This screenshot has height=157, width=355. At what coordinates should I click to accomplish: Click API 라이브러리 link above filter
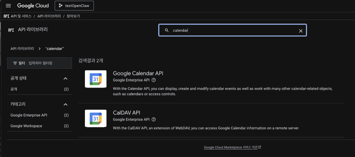tap(22, 49)
